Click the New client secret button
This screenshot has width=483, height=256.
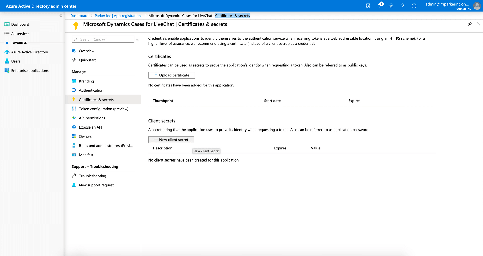[171, 139]
